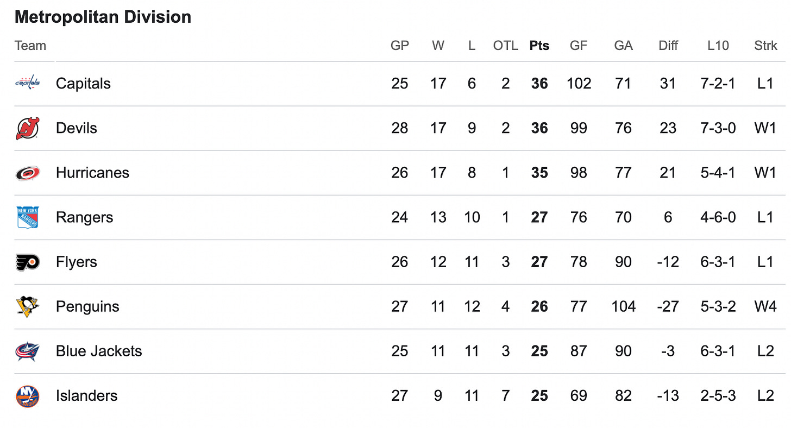Click the Hurricanes team logo
This screenshot has width=791, height=428.
[x=27, y=173]
